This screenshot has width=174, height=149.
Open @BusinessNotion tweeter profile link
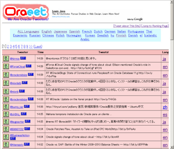pos(20,135)
